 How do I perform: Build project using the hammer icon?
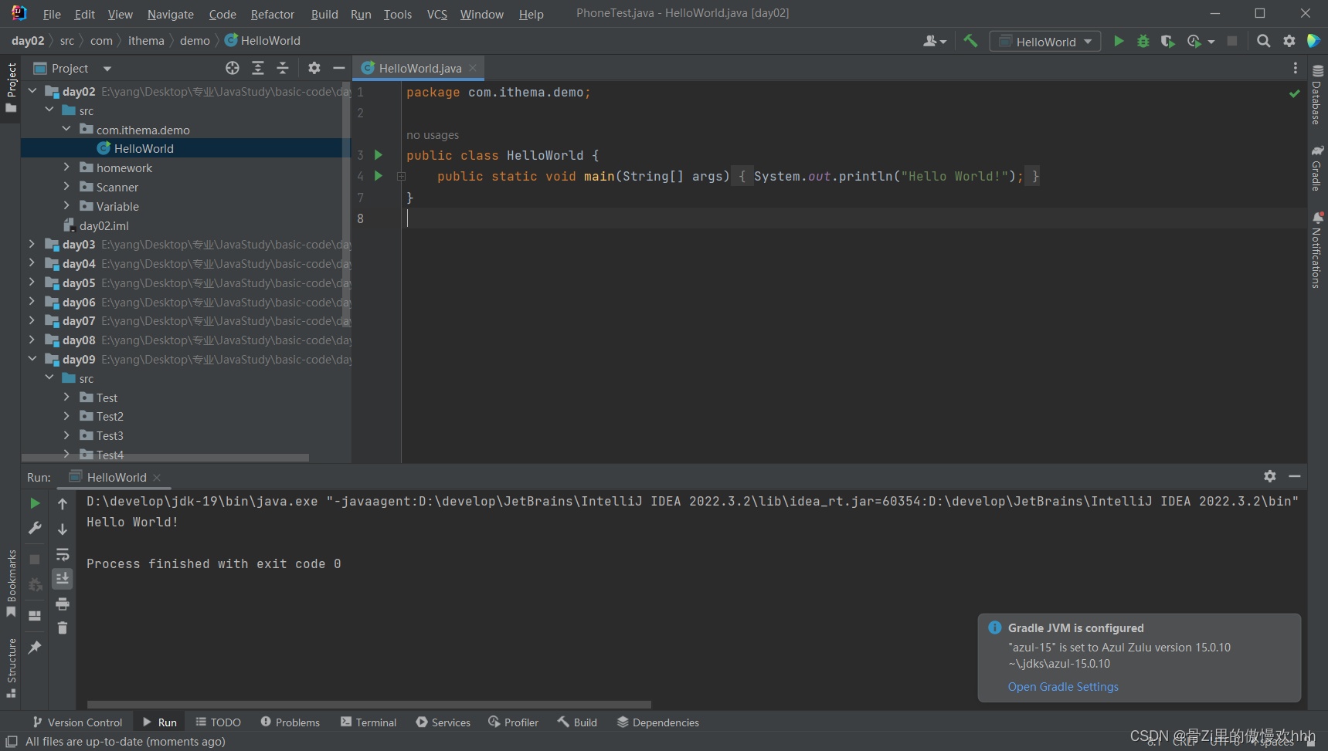coord(971,41)
